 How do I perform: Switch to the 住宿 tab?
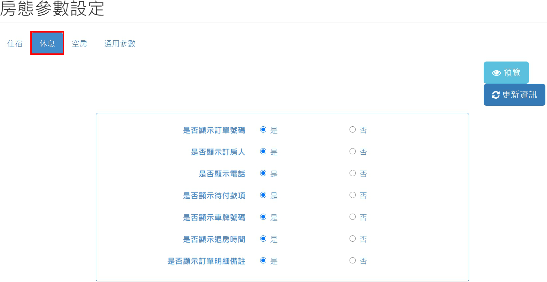tap(15, 44)
